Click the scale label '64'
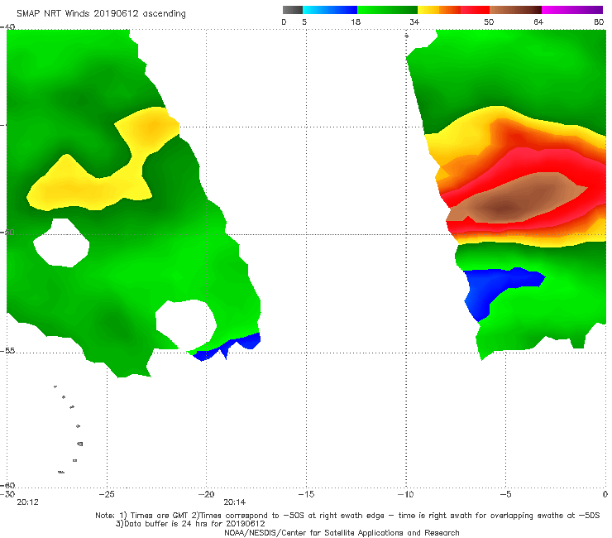 pyautogui.click(x=538, y=22)
